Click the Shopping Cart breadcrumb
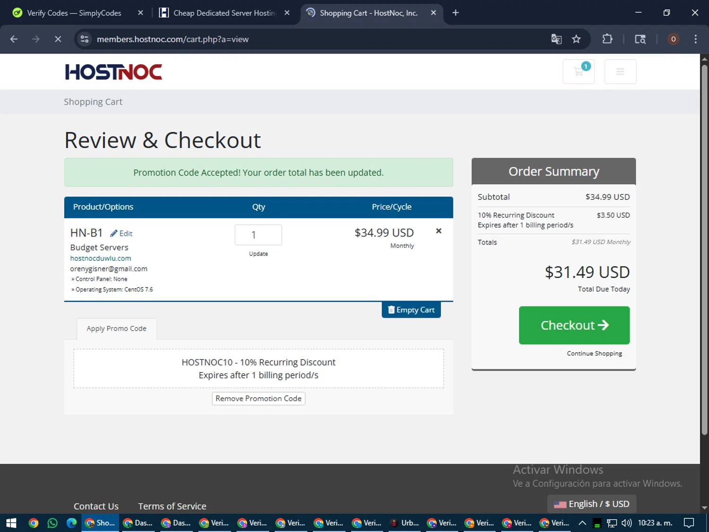 [x=93, y=102]
